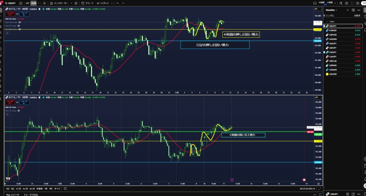Toggle visibility of SMA 200 indicator
This screenshot has height=196, width=366.
pos(20,29)
